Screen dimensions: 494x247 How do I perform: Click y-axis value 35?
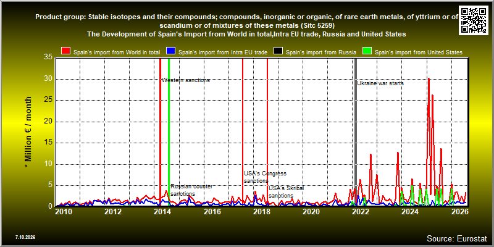pyautogui.click(x=48, y=57)
